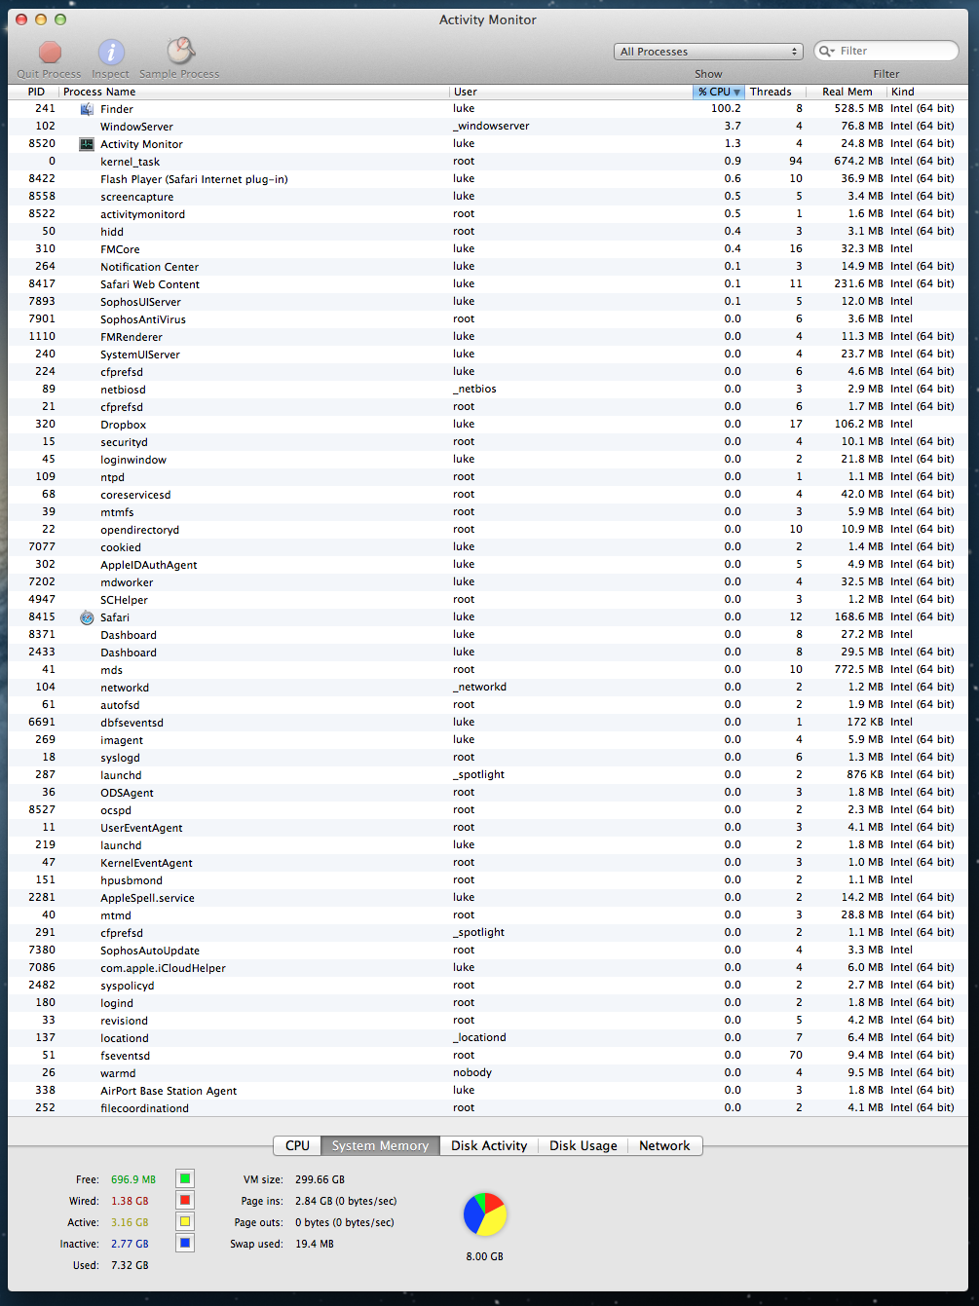Select the hpusbmond process row
This screenshot has height=1306, width=979.
click(x=489, y=880)
